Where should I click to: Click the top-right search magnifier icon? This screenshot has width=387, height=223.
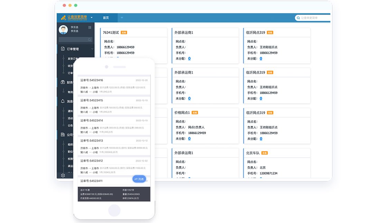[298, 18]
